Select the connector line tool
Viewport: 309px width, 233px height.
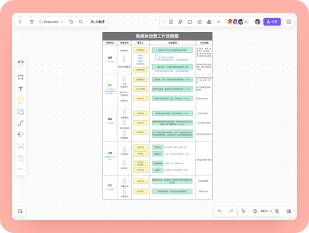(21, 123)
